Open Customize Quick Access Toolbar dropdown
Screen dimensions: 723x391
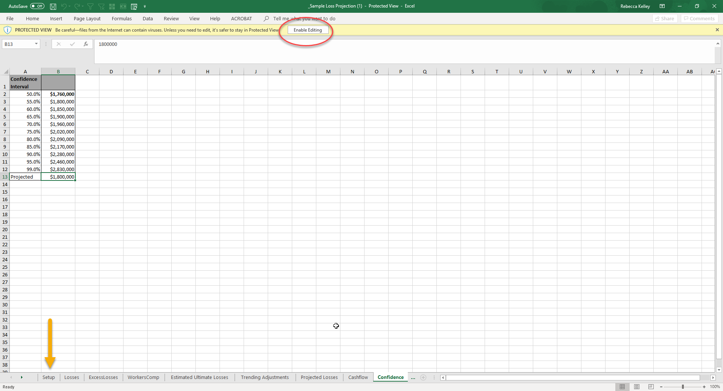coord(145,6)
